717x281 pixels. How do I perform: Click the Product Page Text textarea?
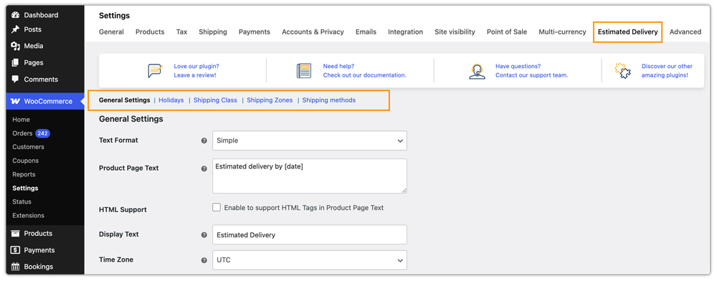(310, 176)
